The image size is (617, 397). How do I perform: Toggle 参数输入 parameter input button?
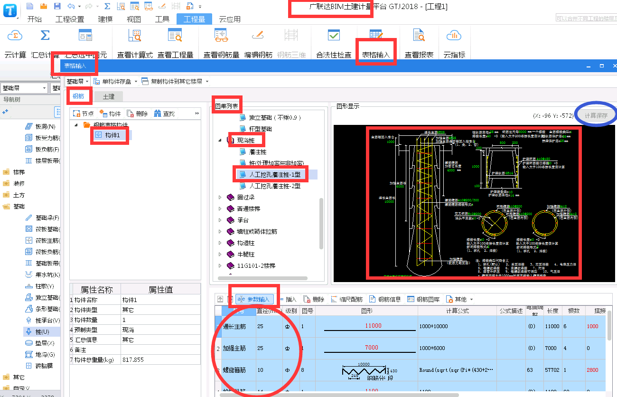[254, 299]
